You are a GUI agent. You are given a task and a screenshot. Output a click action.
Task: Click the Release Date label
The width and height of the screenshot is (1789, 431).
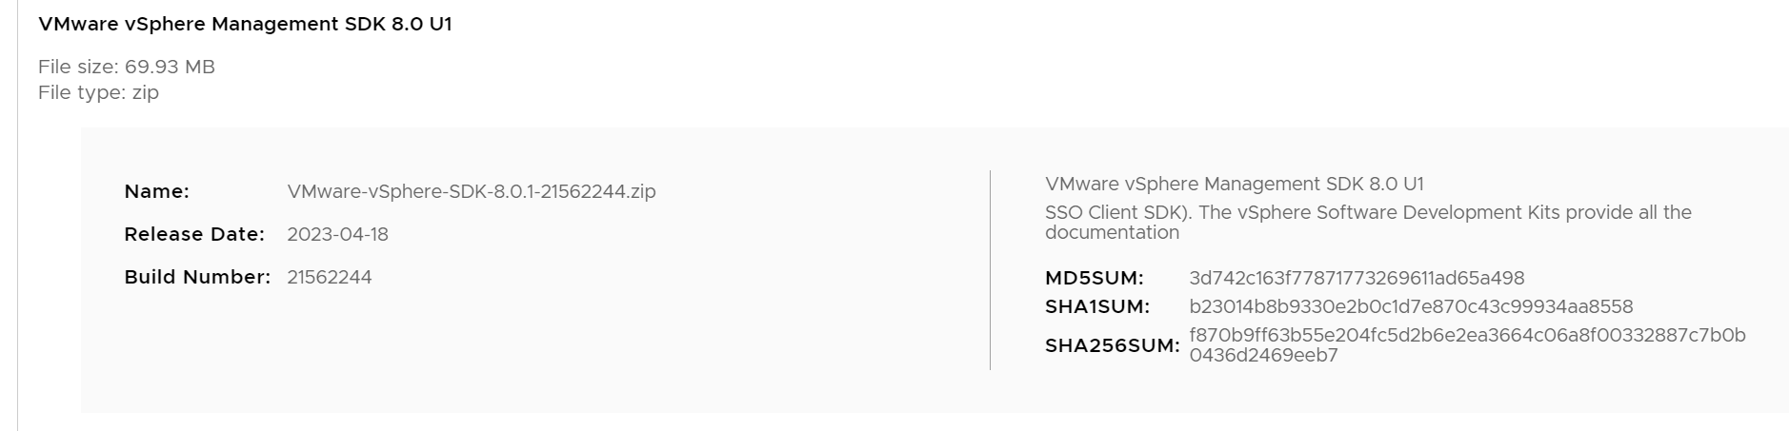(x=193, y=234)
